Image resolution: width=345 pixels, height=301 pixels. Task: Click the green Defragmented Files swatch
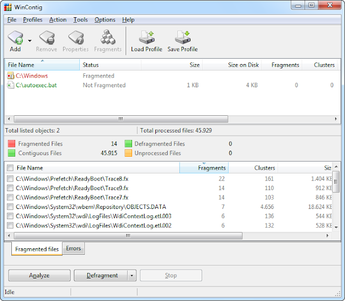point(128,144)
